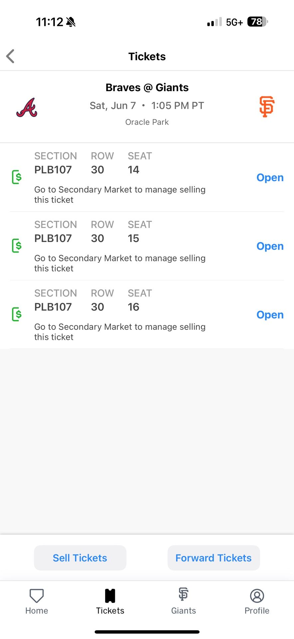Open the Giants tab
Viewport: 294px width, 639px height.
184,602
